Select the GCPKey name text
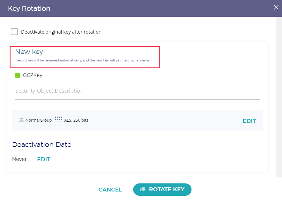This screenshot has width=282, height=202. 32,75
